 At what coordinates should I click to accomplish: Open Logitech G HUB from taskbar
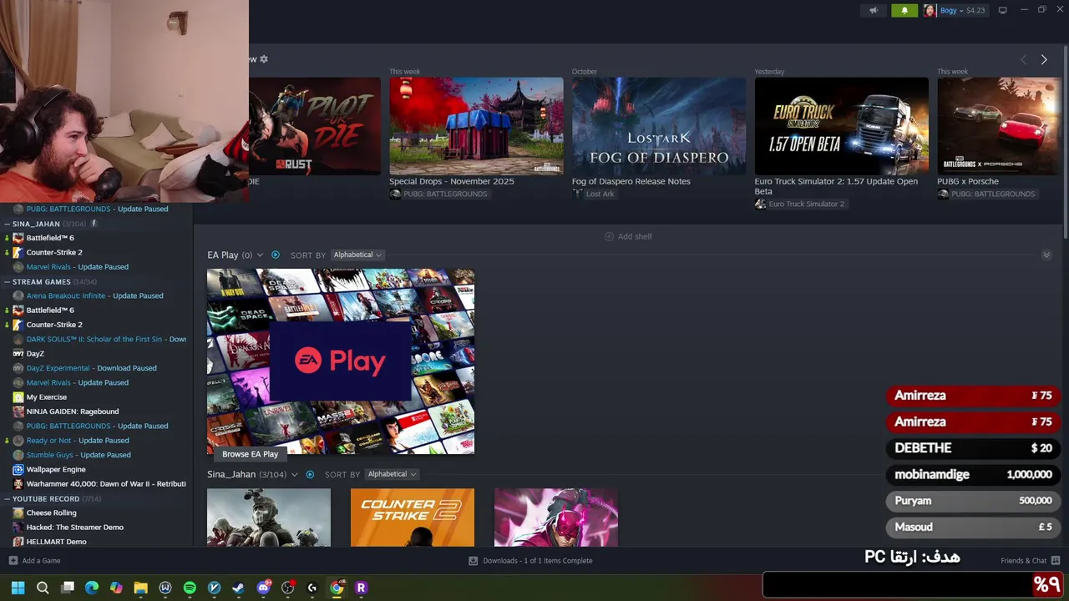point(312,588)
